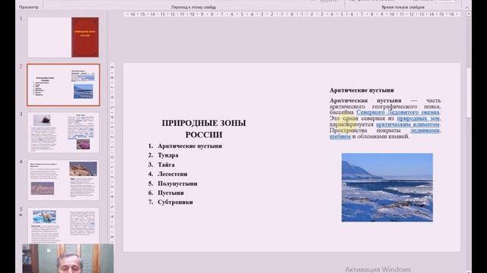
Task: Click the slide 5 transition star icon
Action: pos(21,215)
